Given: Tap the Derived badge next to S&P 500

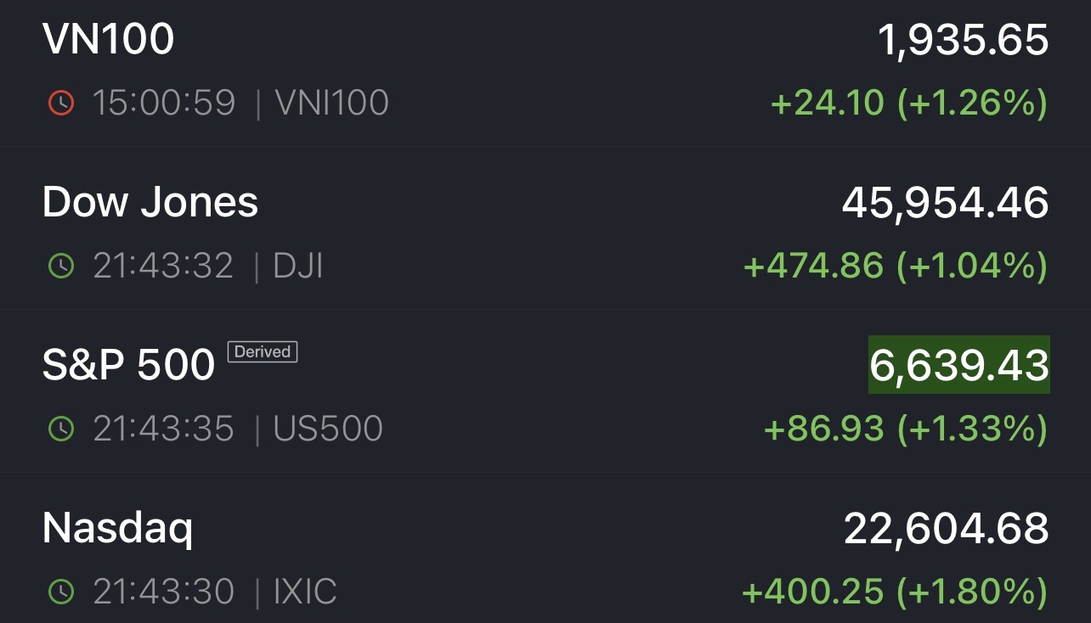Looking at the screenshot, I should coord(263,351).
